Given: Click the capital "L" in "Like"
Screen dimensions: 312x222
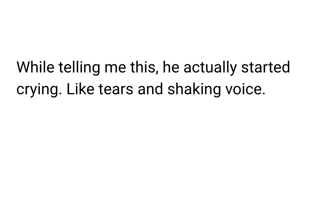Looking at the screenshot, I should [69, 89].
